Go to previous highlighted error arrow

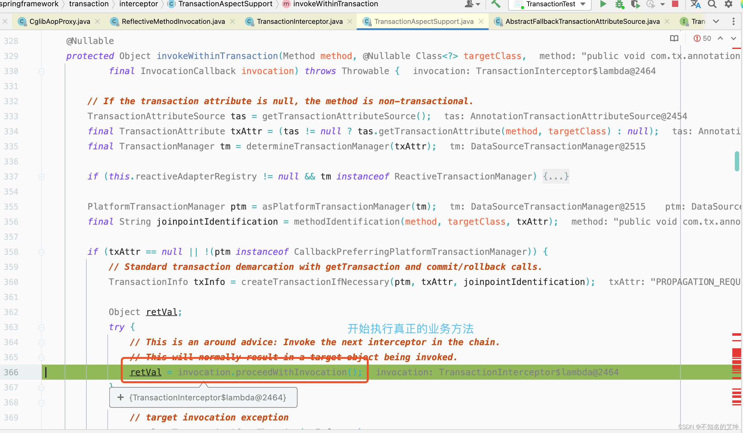tap(720, 38)
